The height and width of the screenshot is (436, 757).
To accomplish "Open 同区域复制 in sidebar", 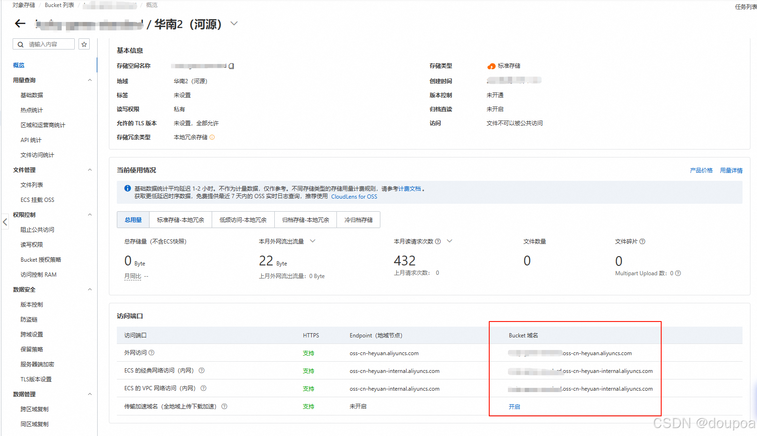I will point(35,424).
